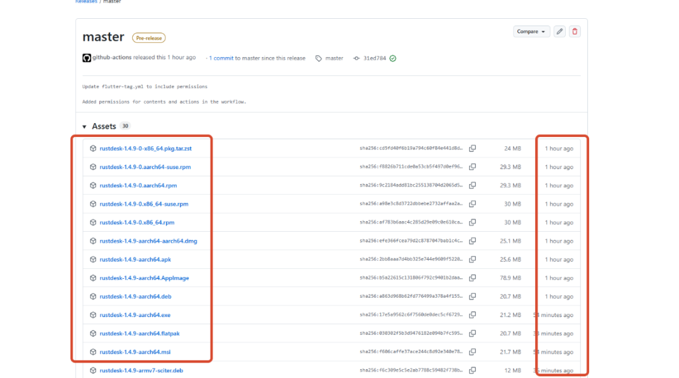Open the '1 commit' link

[221, 58]
